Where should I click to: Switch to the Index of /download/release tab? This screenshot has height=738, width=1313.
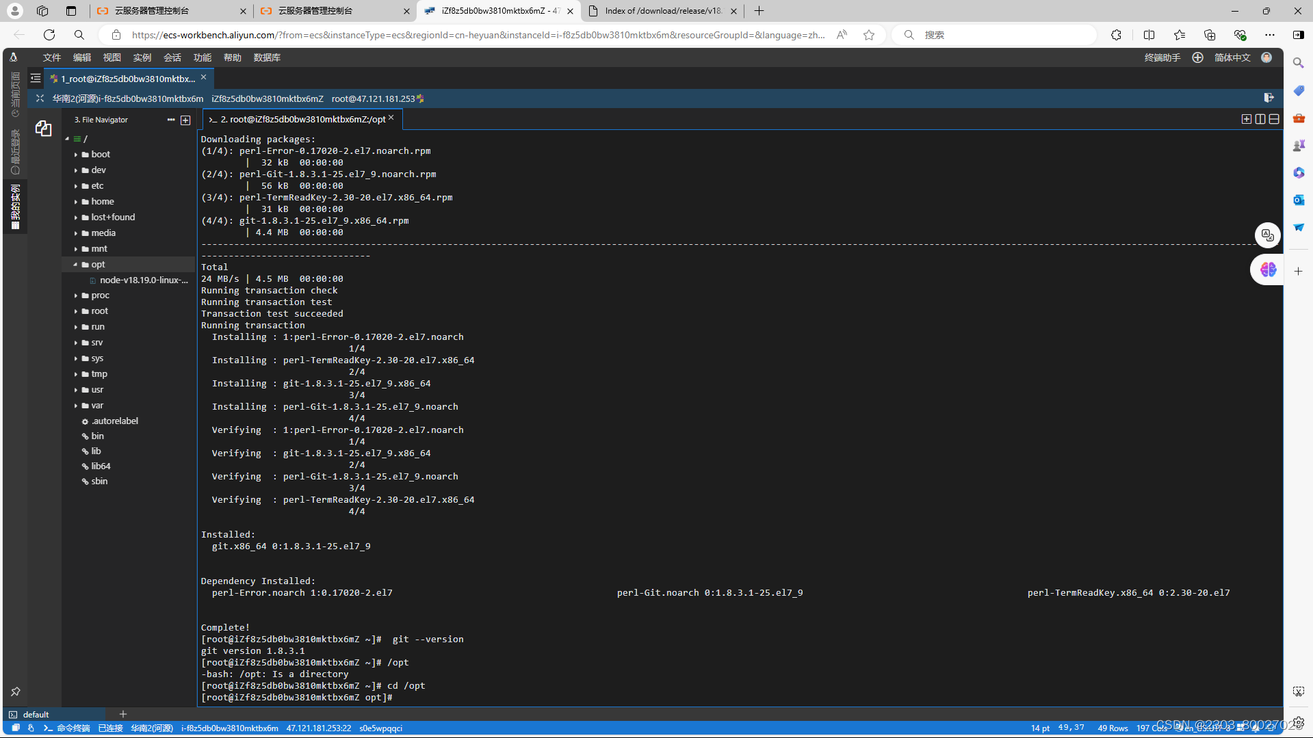point(662,10)
